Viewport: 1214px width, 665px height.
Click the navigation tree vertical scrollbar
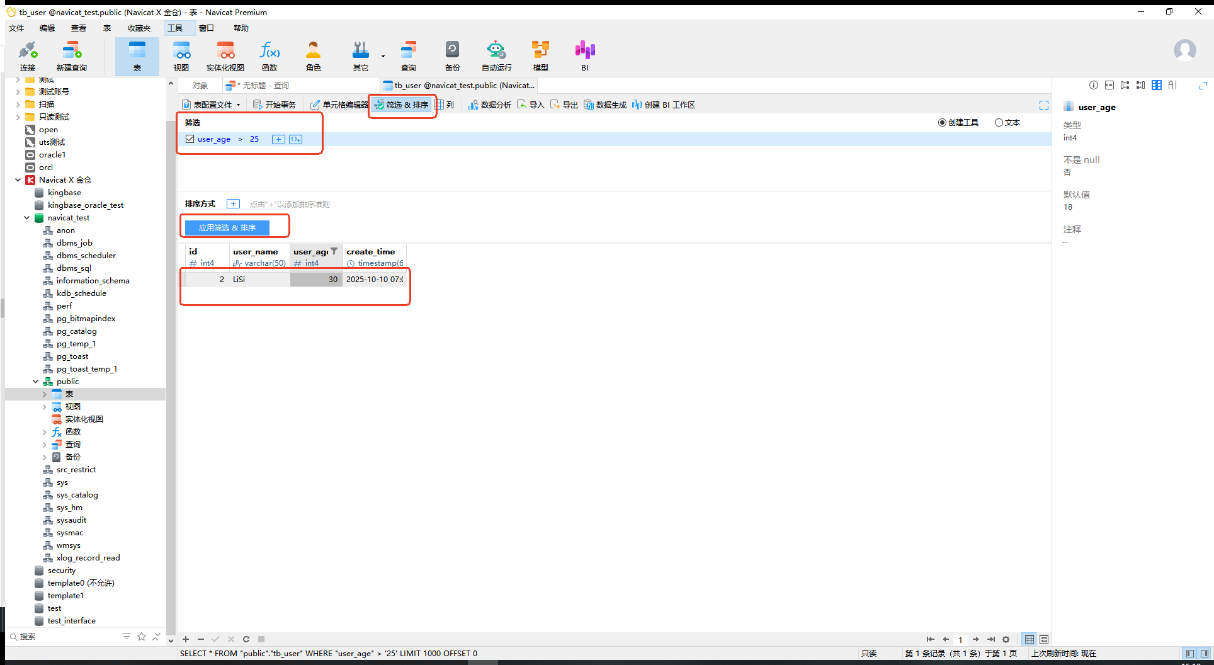point(171,378)
